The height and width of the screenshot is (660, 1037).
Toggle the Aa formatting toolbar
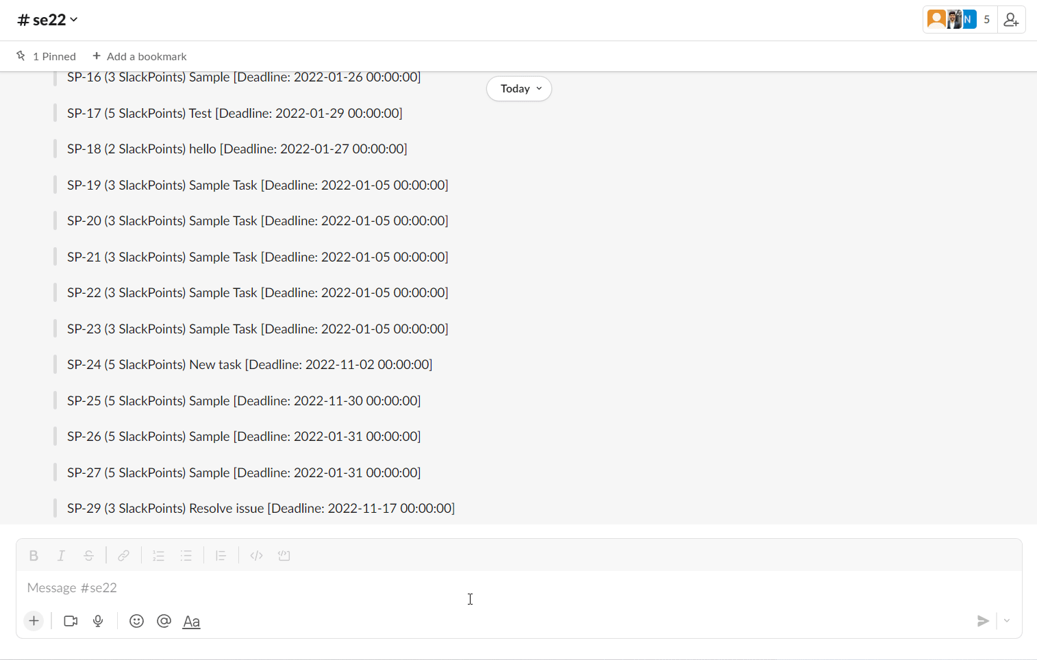(x=191, y=622)
